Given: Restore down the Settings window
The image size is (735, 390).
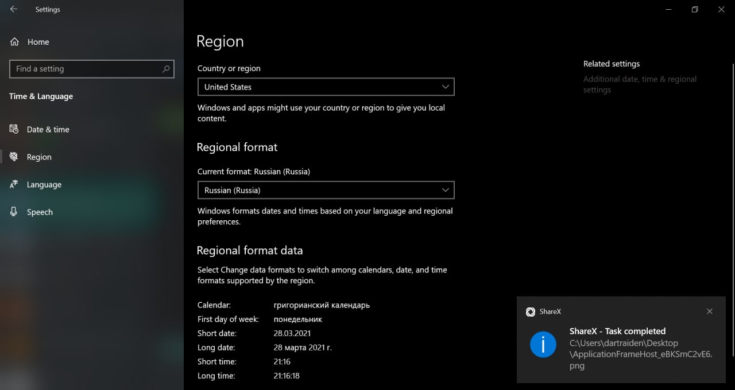Looking at the screenshot, I should [695, 9].
